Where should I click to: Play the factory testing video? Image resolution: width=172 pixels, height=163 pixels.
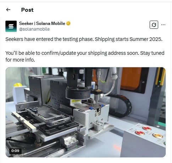tap(85, 112)
